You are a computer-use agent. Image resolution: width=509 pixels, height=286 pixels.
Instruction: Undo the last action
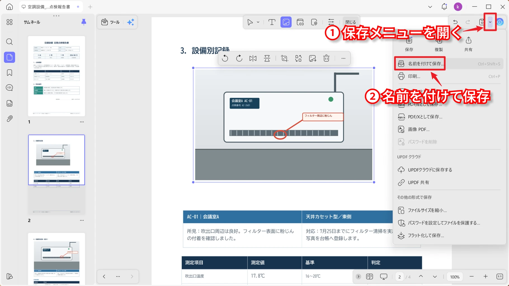click(x=455, y=22)
